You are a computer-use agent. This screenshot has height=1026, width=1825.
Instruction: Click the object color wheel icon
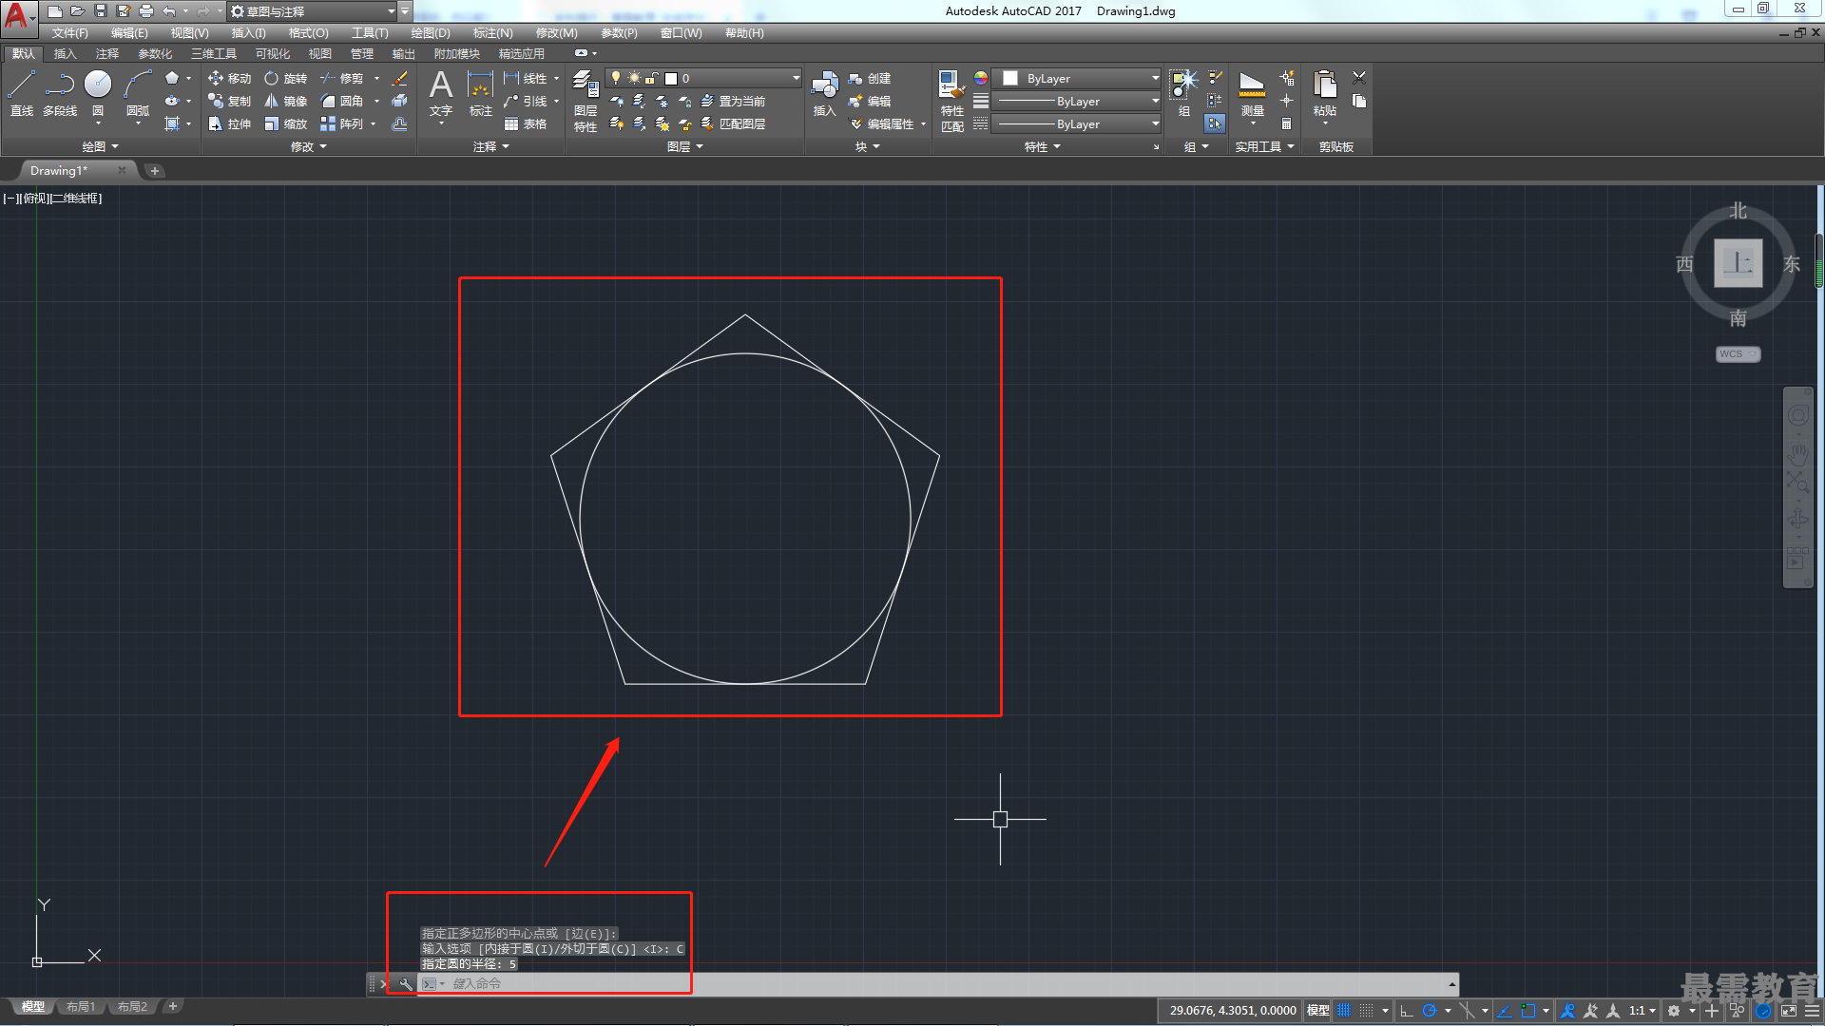981,78
